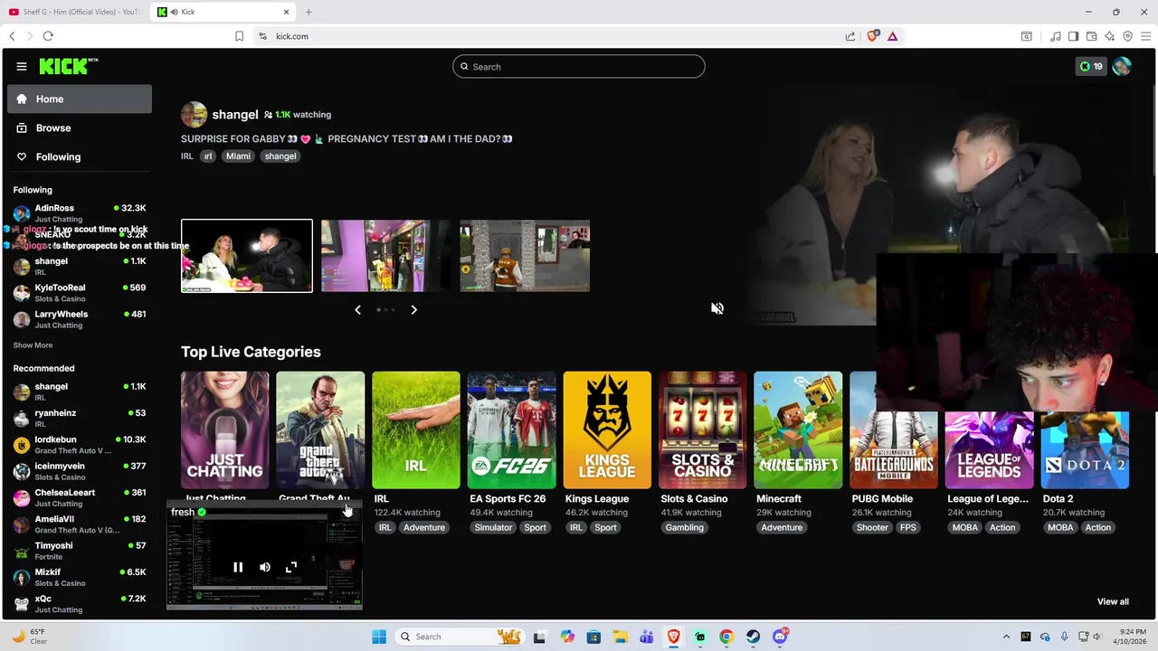The height and width of the screenshot is (651, 1158).
Task: Toggle the browser sidebar panel
Action: coord(1073,36)
